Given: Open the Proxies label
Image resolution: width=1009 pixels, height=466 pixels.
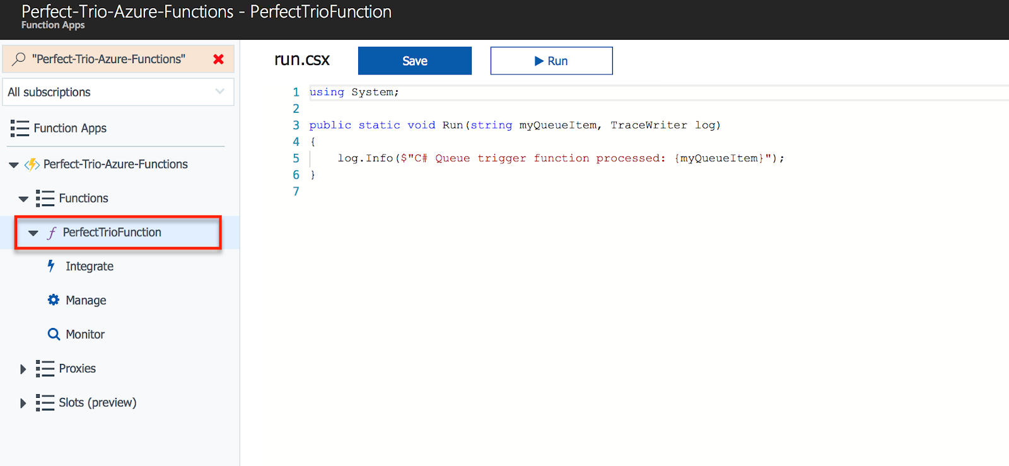Looking at the screenshot, I should pos(77,369).
